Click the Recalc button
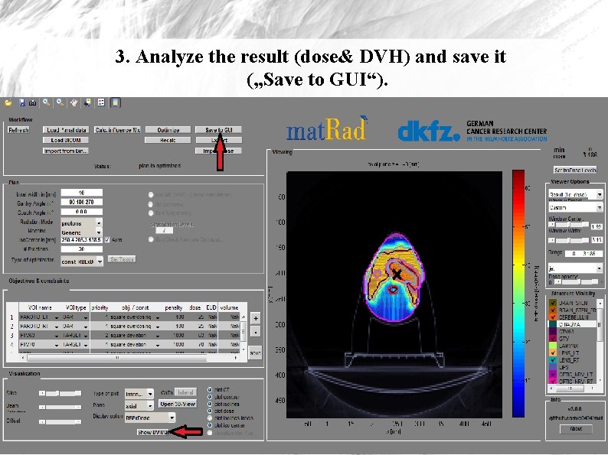608x455 pixels. click(x=168, y=140)
